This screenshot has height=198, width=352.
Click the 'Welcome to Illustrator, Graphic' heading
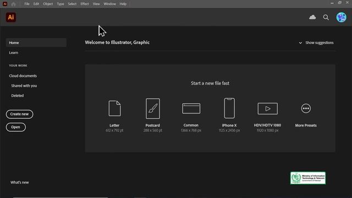[x=117, y=42]
